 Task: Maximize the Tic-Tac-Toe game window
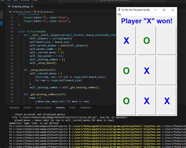164,10
